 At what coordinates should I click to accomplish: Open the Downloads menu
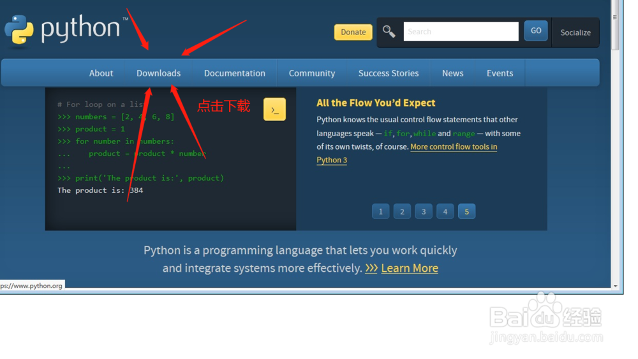click(159, 73)
